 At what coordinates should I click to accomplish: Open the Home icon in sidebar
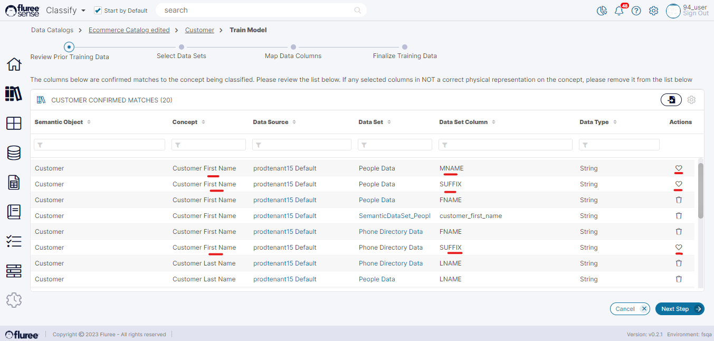14,64
